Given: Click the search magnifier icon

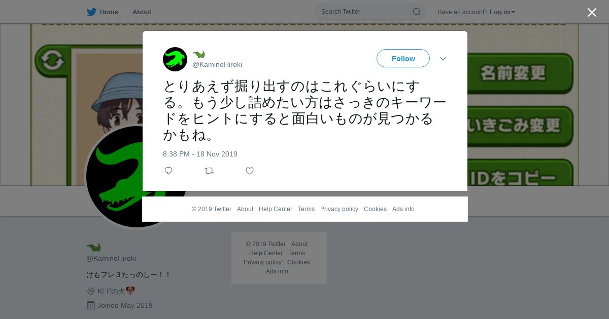Looking at the screenshot, I should pyautogui.click(x=416, y=12).
